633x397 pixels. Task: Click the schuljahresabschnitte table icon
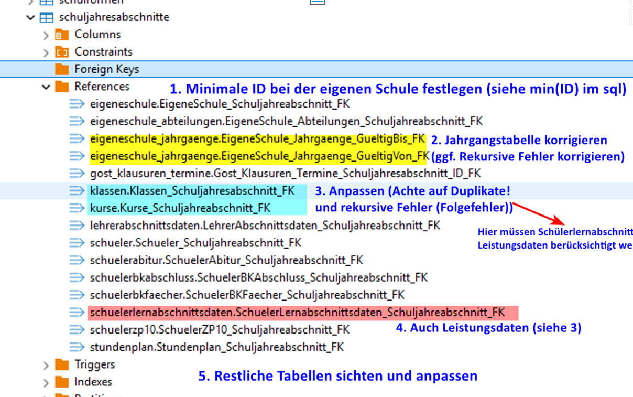pos(46,17)
